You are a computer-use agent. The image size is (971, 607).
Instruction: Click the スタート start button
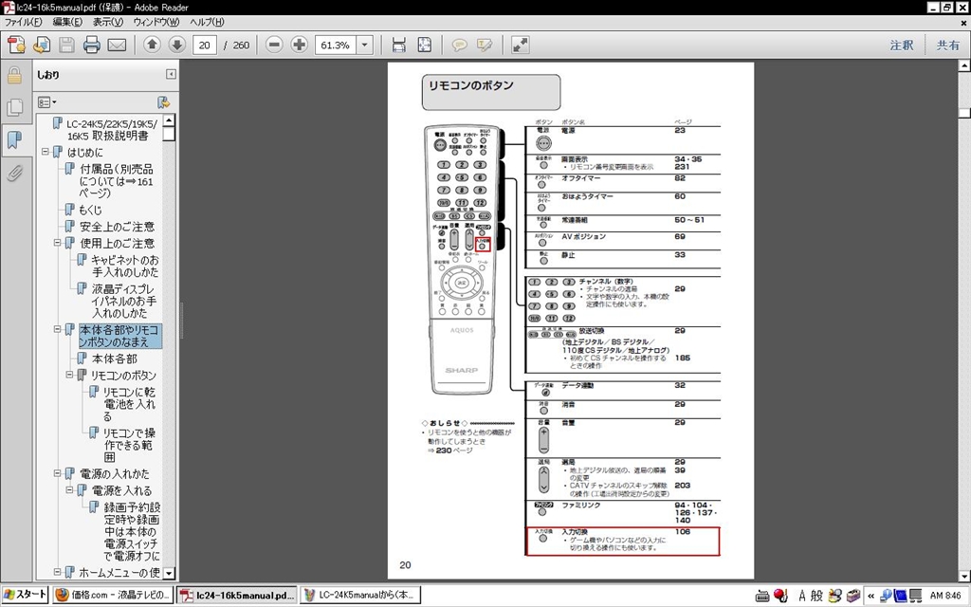26,595
